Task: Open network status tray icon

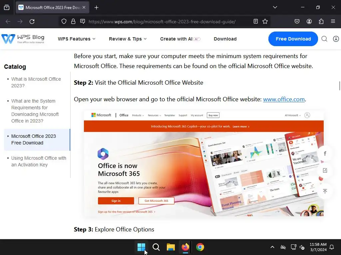Action: [293, 247]
